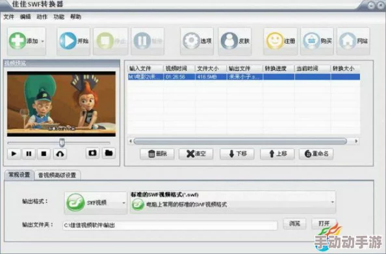The height and width of the screenshot is (254, 386).
Task: Click the 416.5MB file size cell
Action: (211, 77)
